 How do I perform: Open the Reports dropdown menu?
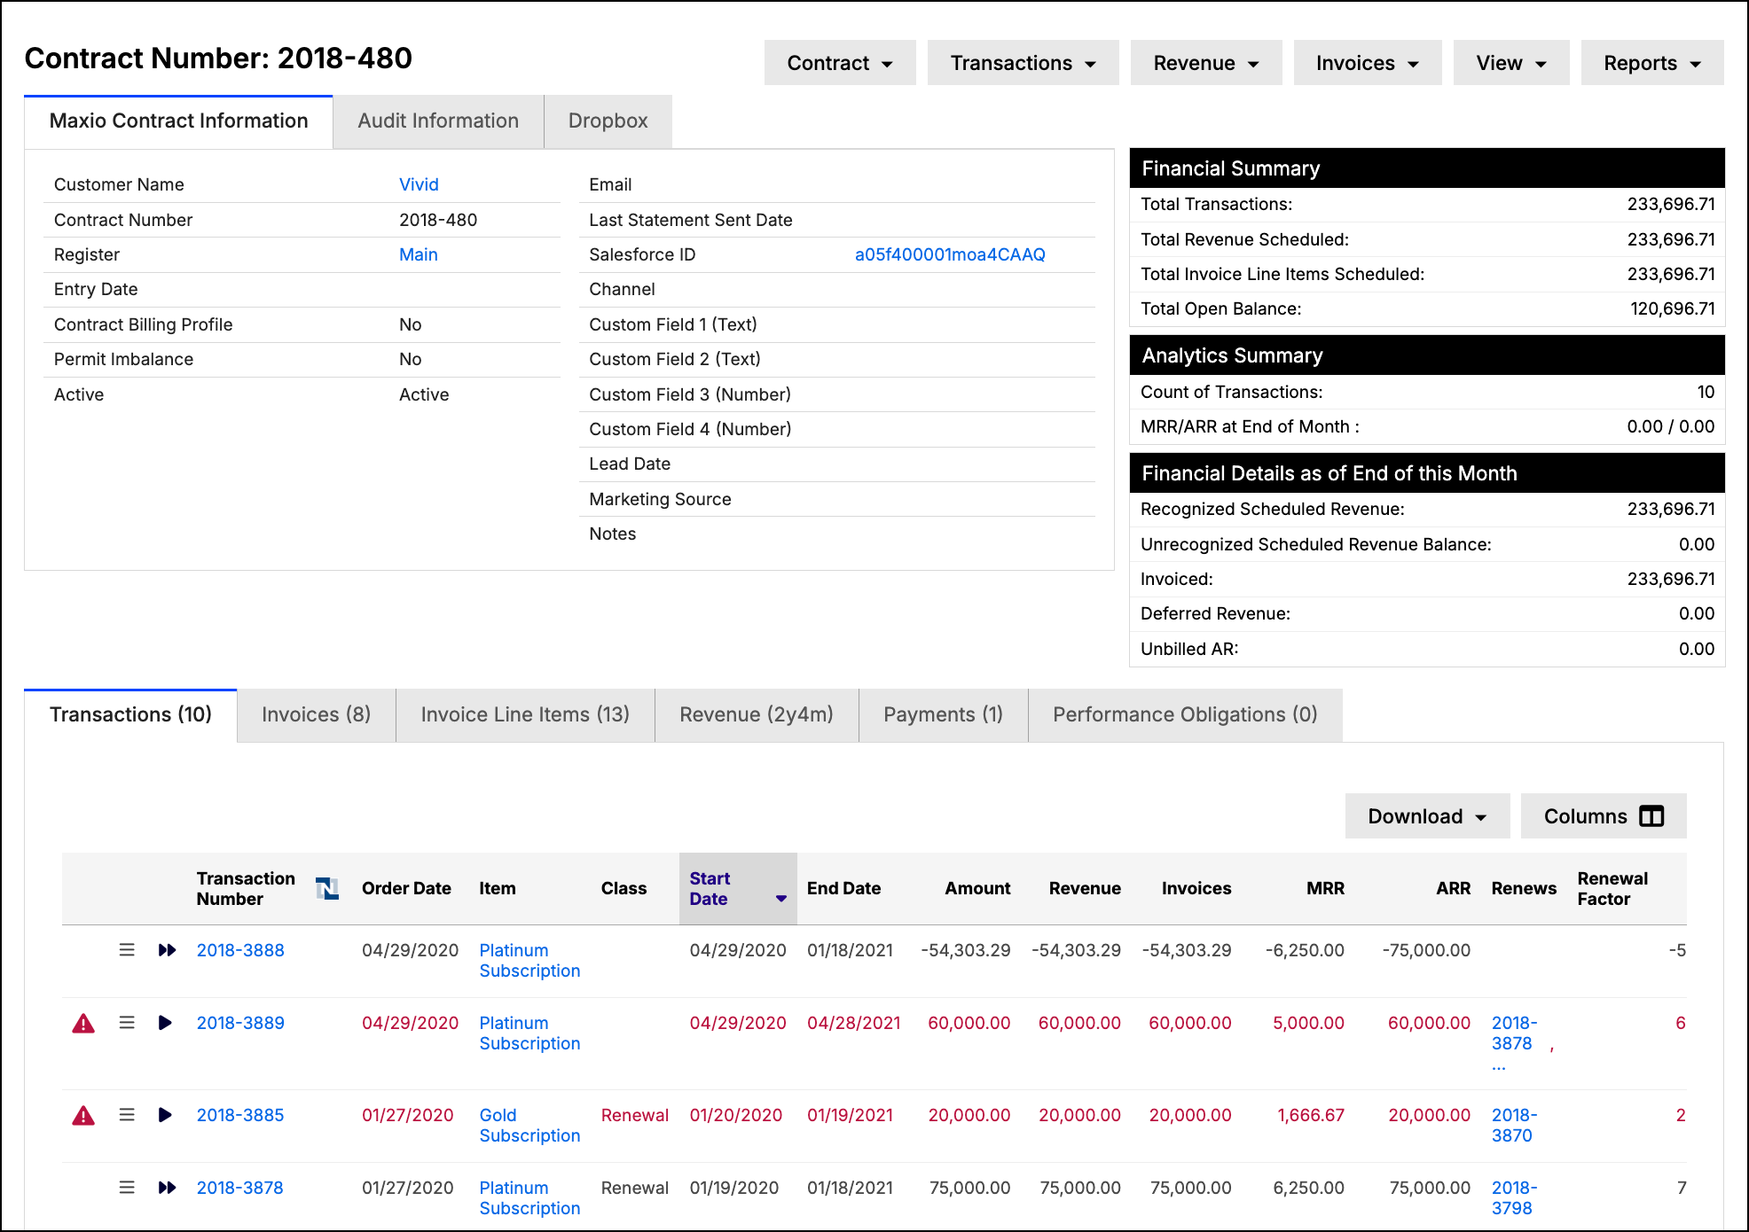[x=1652, y=63]
